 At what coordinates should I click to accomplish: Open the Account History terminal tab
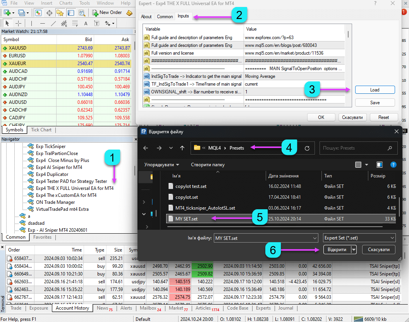pos(72,308)
